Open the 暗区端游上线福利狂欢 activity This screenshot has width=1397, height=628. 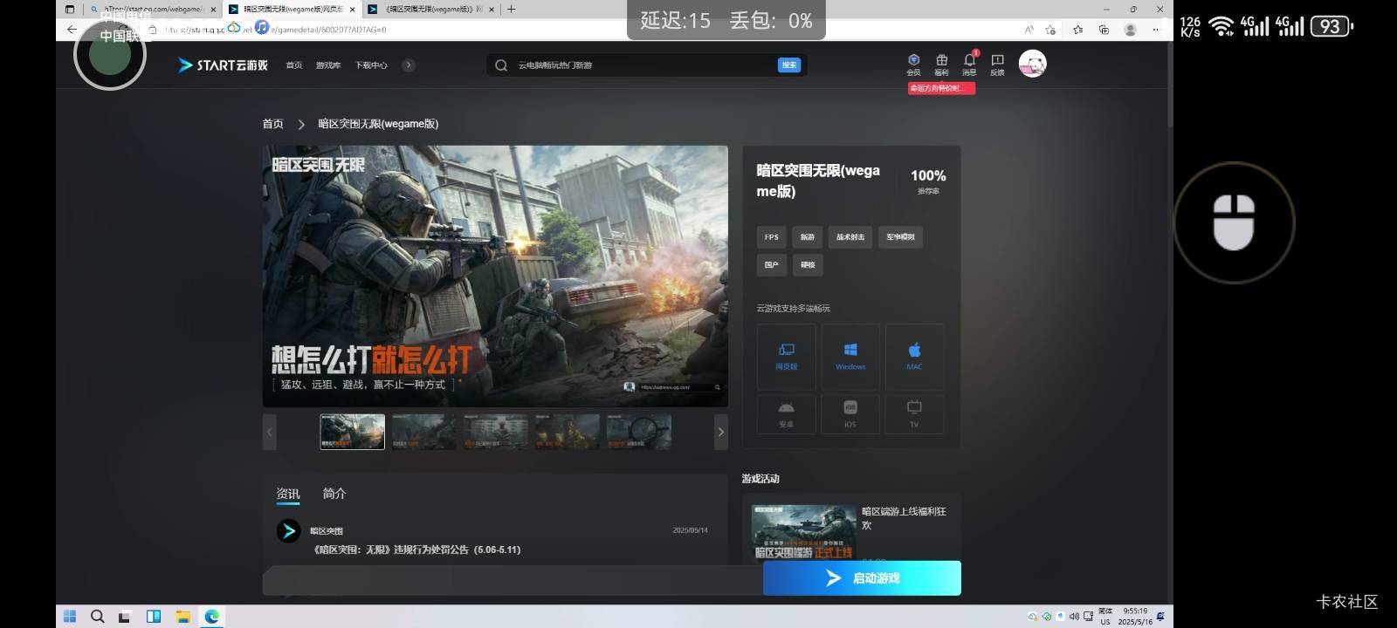coord(850,531)
